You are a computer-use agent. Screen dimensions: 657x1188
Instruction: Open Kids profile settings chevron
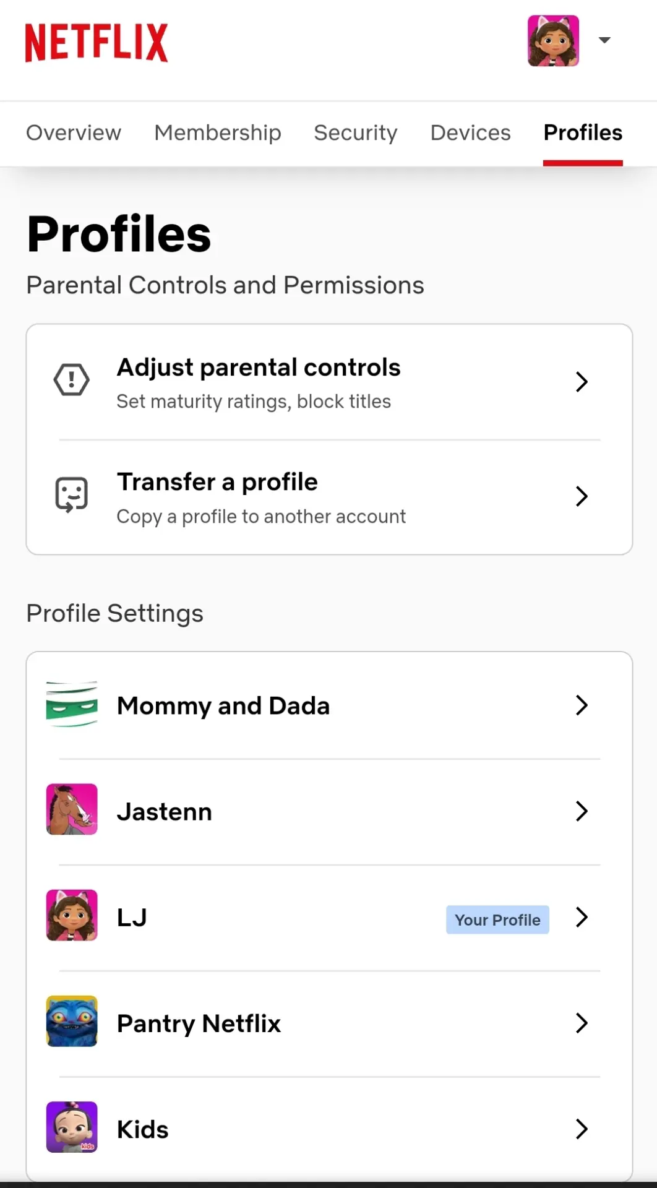[582, 1129]
